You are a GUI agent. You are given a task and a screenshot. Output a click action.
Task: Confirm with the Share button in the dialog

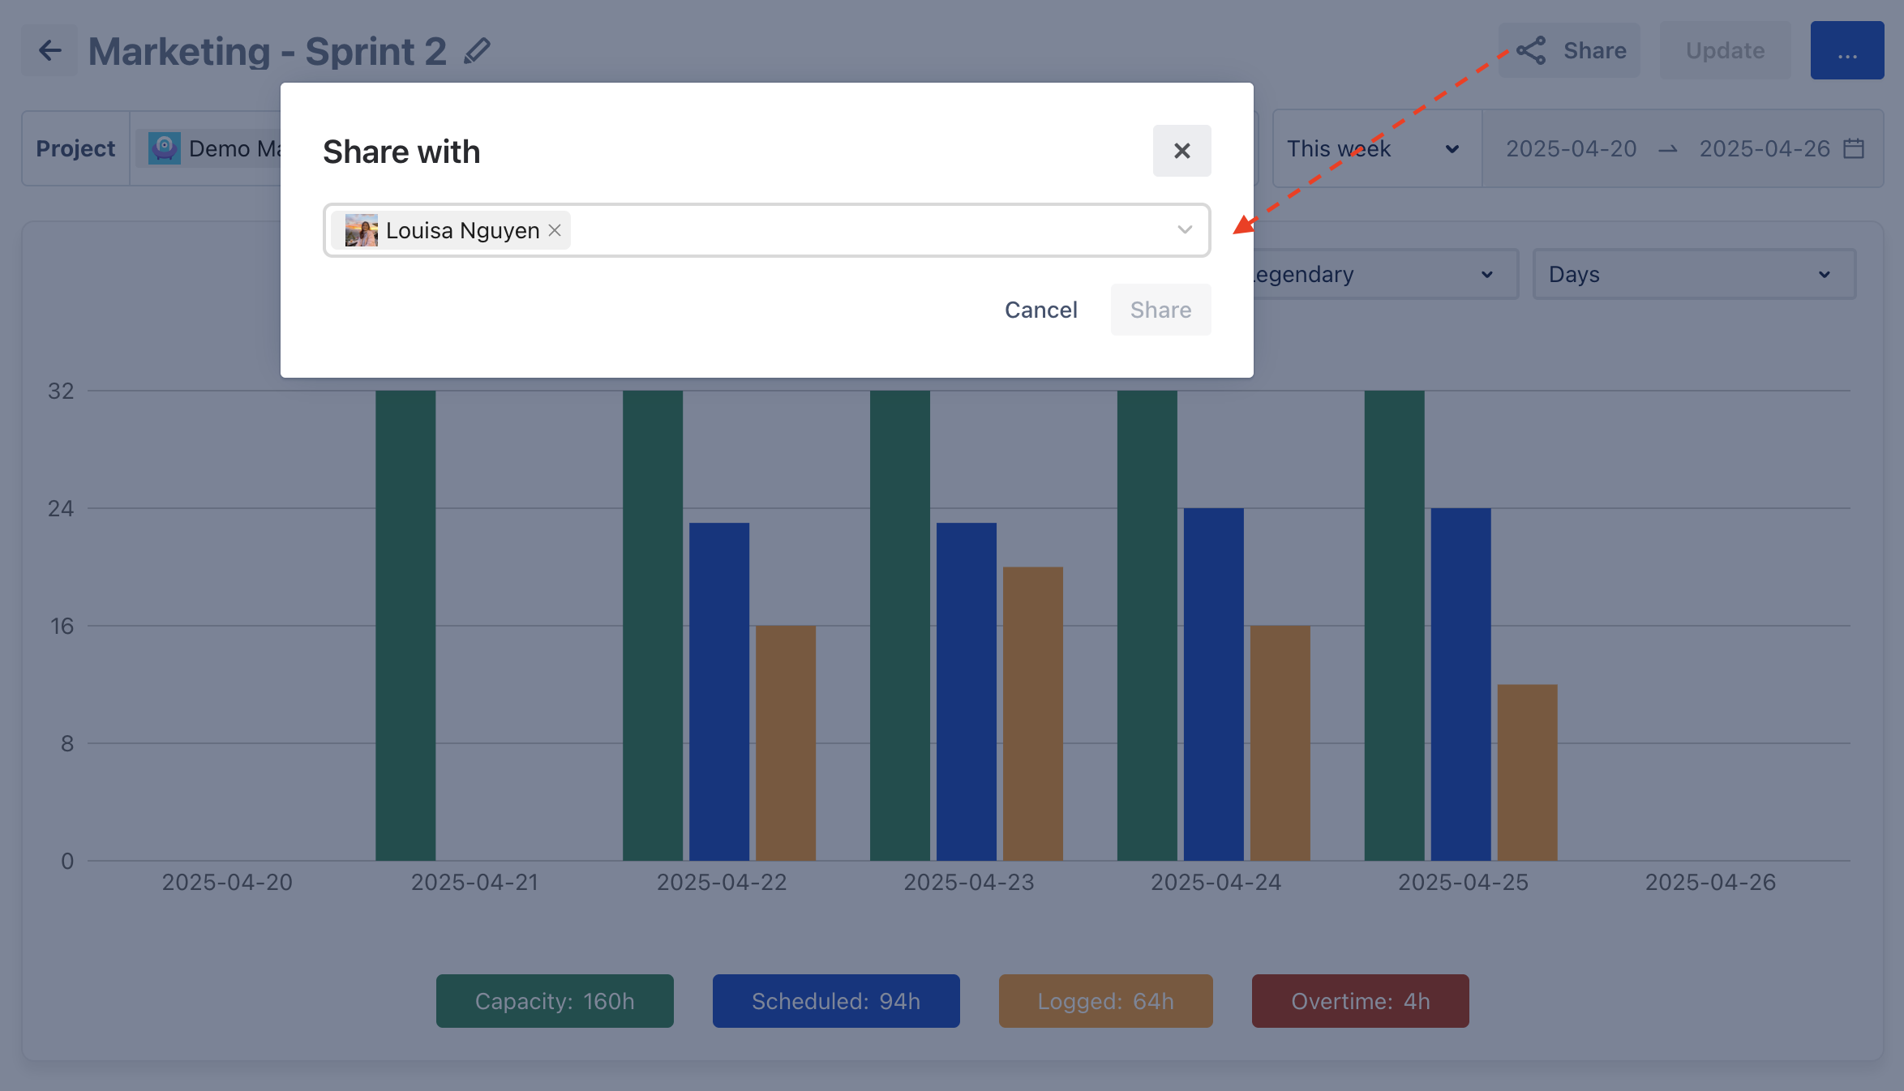coord(1160,310)
